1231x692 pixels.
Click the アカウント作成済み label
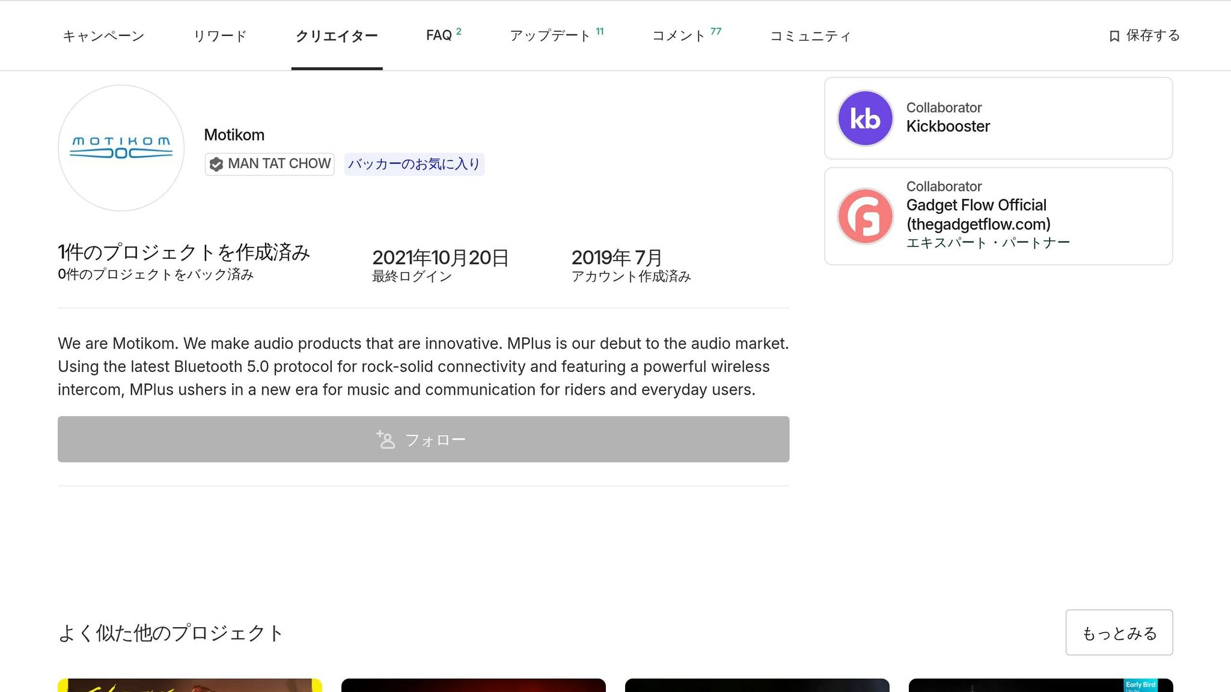631,276
